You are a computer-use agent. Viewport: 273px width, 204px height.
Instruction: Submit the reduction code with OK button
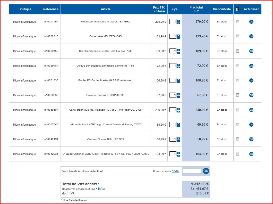[x=206, y=171]
